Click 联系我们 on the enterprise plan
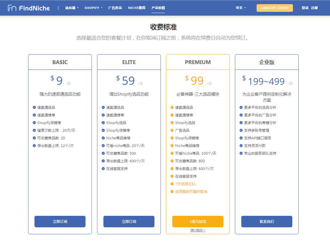The image size is (330, 241). point(266,222)
